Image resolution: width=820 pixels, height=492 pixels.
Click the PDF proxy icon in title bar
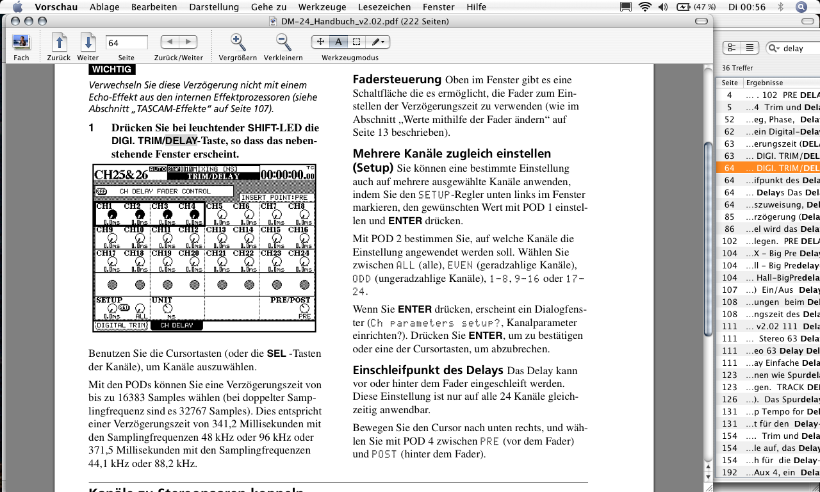(274, 21)
